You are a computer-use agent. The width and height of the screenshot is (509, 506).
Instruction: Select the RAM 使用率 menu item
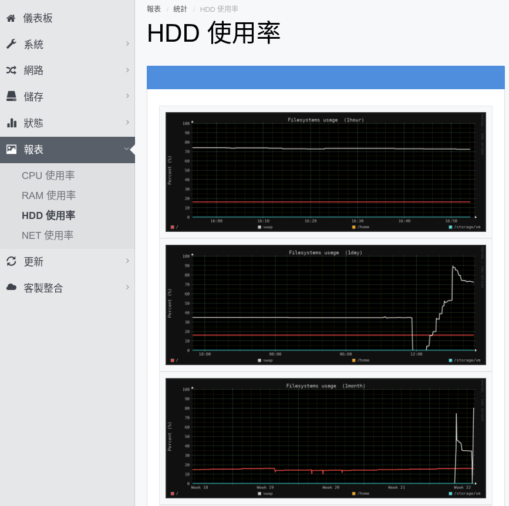pos(49,195)
